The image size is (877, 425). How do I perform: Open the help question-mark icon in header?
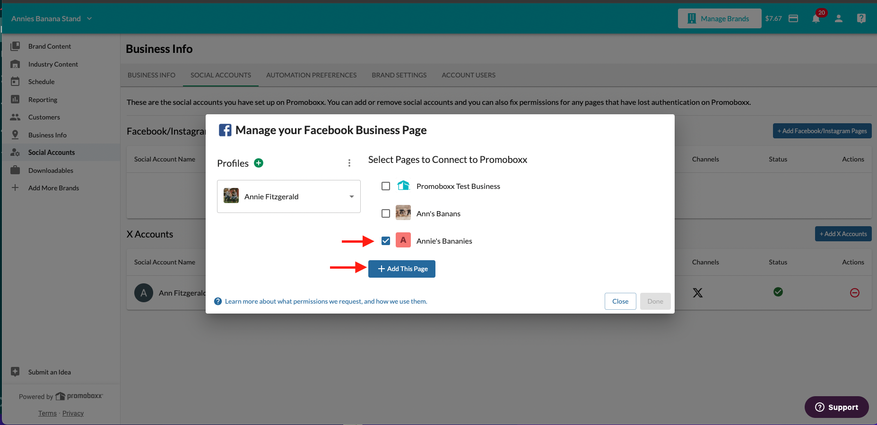pos(861,18)
